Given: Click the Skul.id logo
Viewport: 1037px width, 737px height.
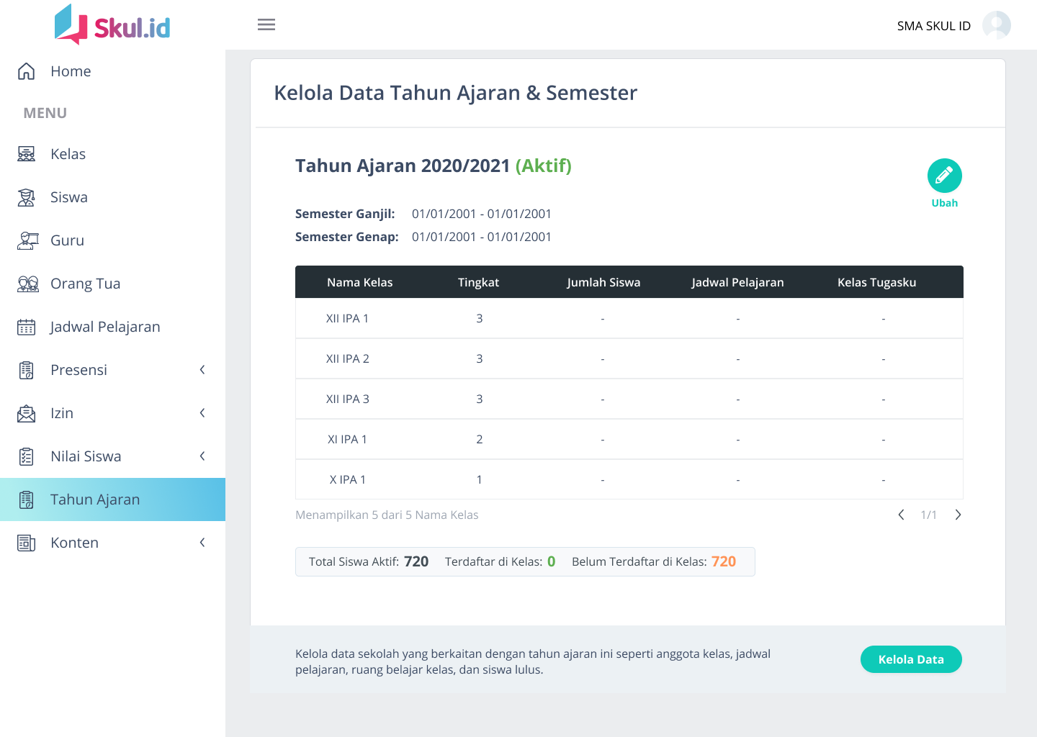Looking at the screenshot, I should (112, 25).
